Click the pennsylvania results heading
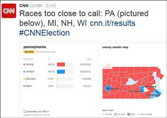This screenshot has width=167, height=118. [x=35, y=47]
